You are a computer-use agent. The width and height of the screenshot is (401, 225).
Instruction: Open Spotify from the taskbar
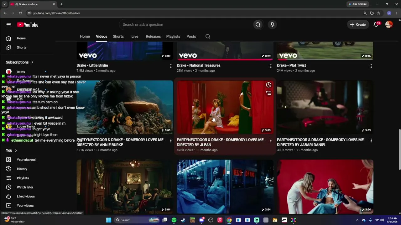[174, 220]
